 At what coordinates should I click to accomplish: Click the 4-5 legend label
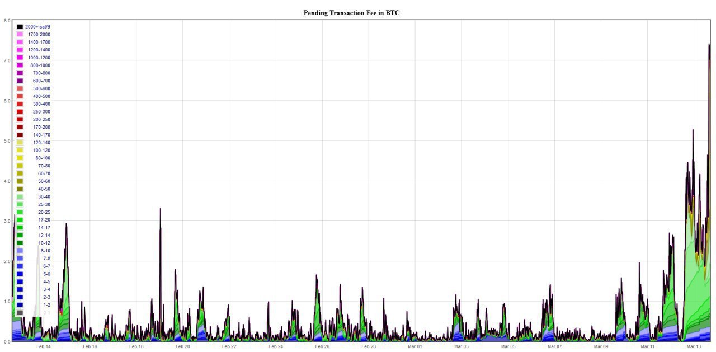click(x=46, y=282)
